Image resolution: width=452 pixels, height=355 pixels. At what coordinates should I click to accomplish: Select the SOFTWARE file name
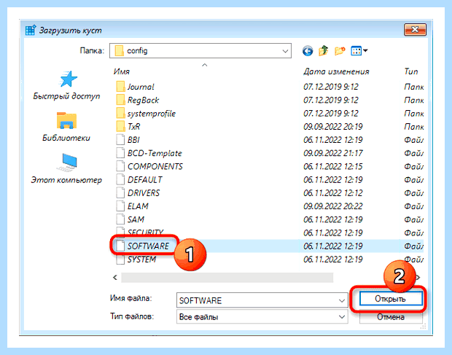[x=148, y=246]
